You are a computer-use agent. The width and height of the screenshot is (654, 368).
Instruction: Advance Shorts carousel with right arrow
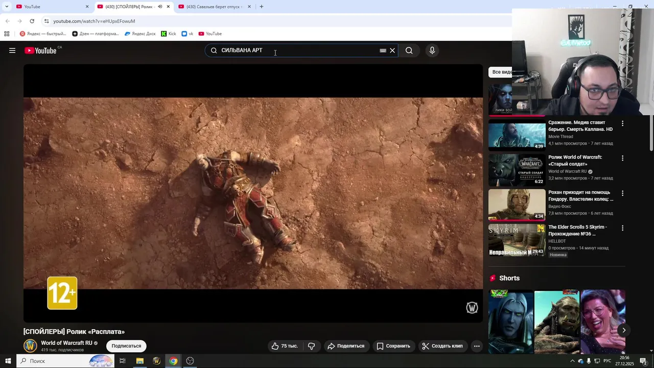point(624,330)
